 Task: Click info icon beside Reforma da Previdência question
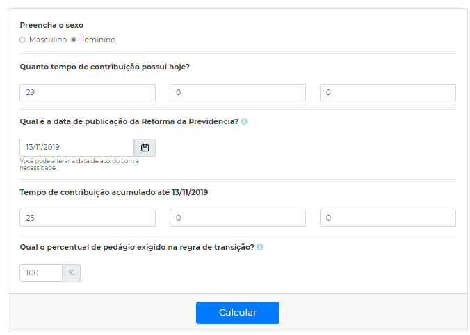[244, 121]
